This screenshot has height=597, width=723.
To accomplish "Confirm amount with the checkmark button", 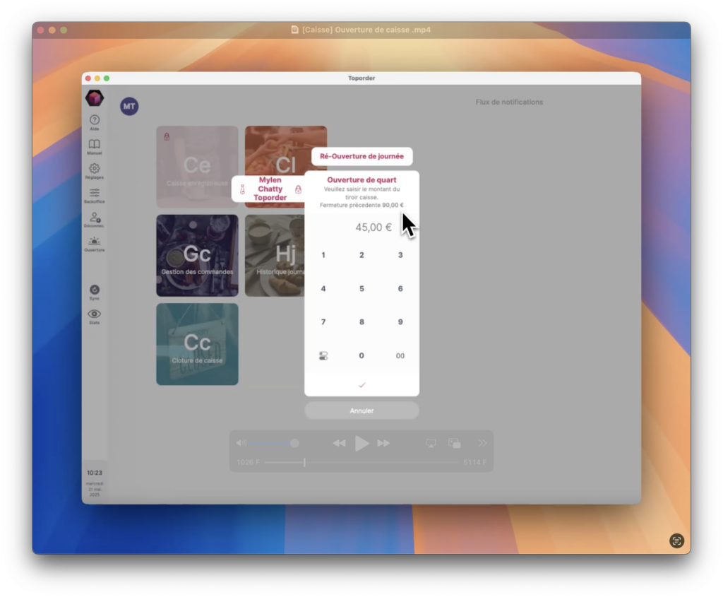I will (361, 385).
